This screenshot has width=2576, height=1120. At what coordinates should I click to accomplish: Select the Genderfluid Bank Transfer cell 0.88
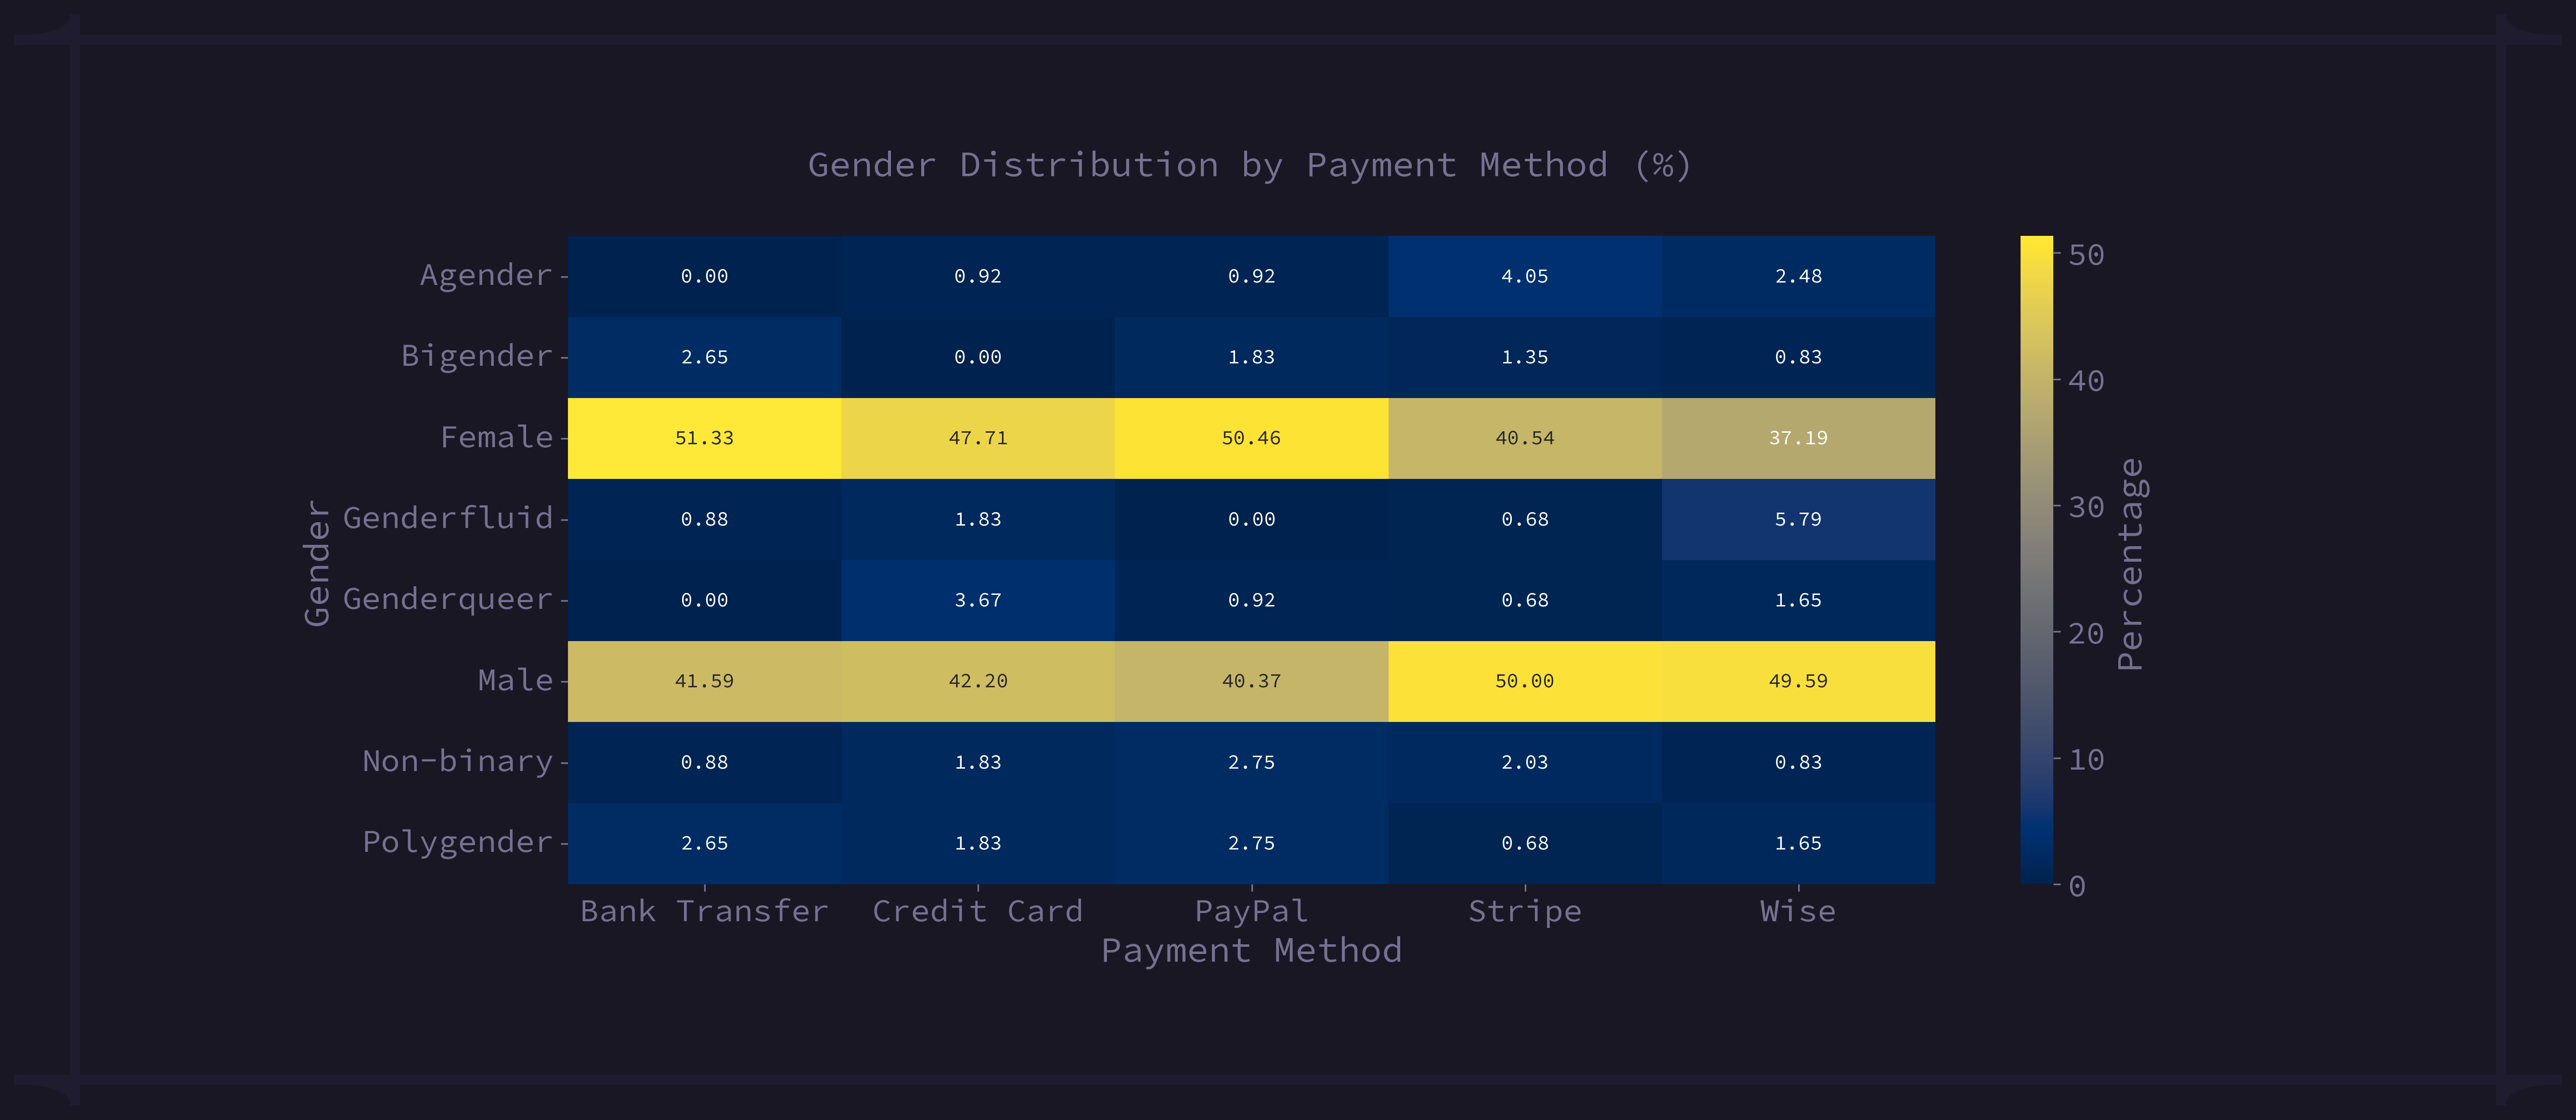pos(704,519)
